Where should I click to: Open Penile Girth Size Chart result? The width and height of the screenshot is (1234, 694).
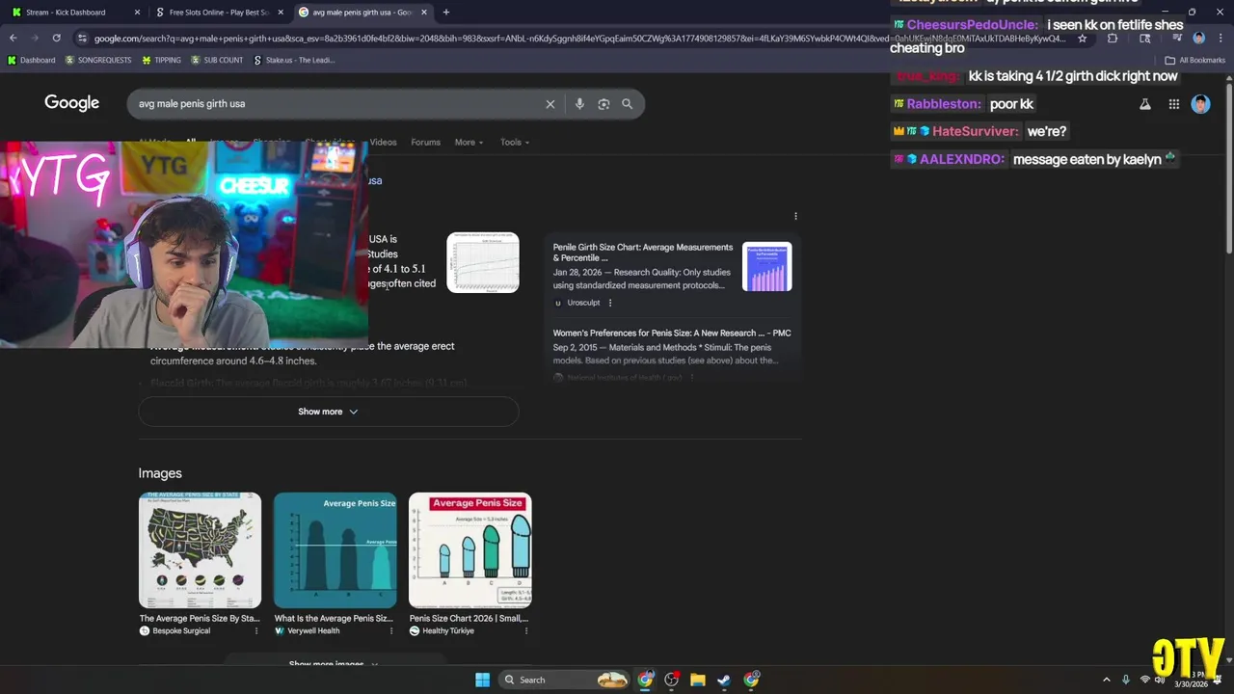(643, 253)
